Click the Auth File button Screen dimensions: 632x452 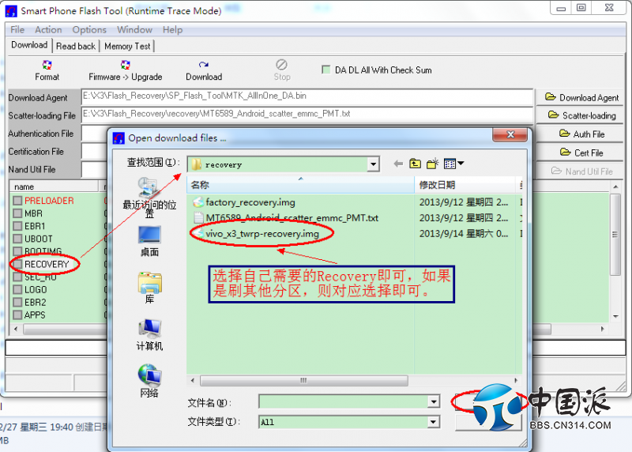pyautogui.click(x=581, y=134)
